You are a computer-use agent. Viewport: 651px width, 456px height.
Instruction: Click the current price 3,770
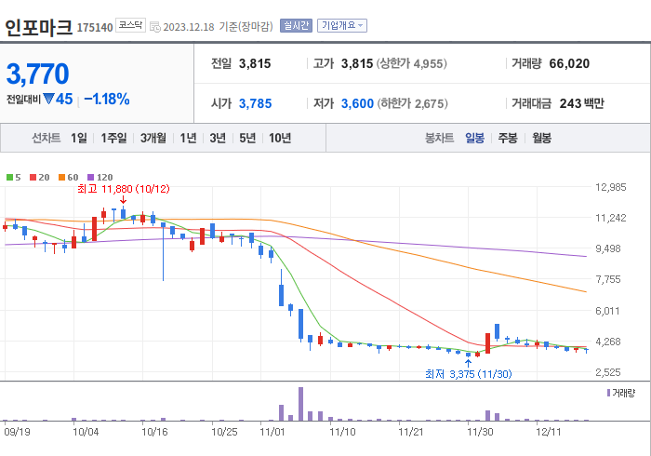37,74
